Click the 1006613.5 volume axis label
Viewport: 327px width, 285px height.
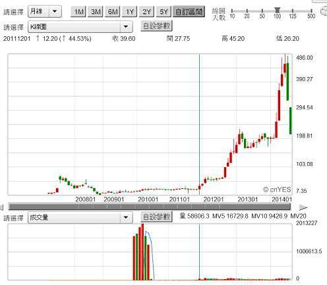pyautogui.click(x=309, y=251)
